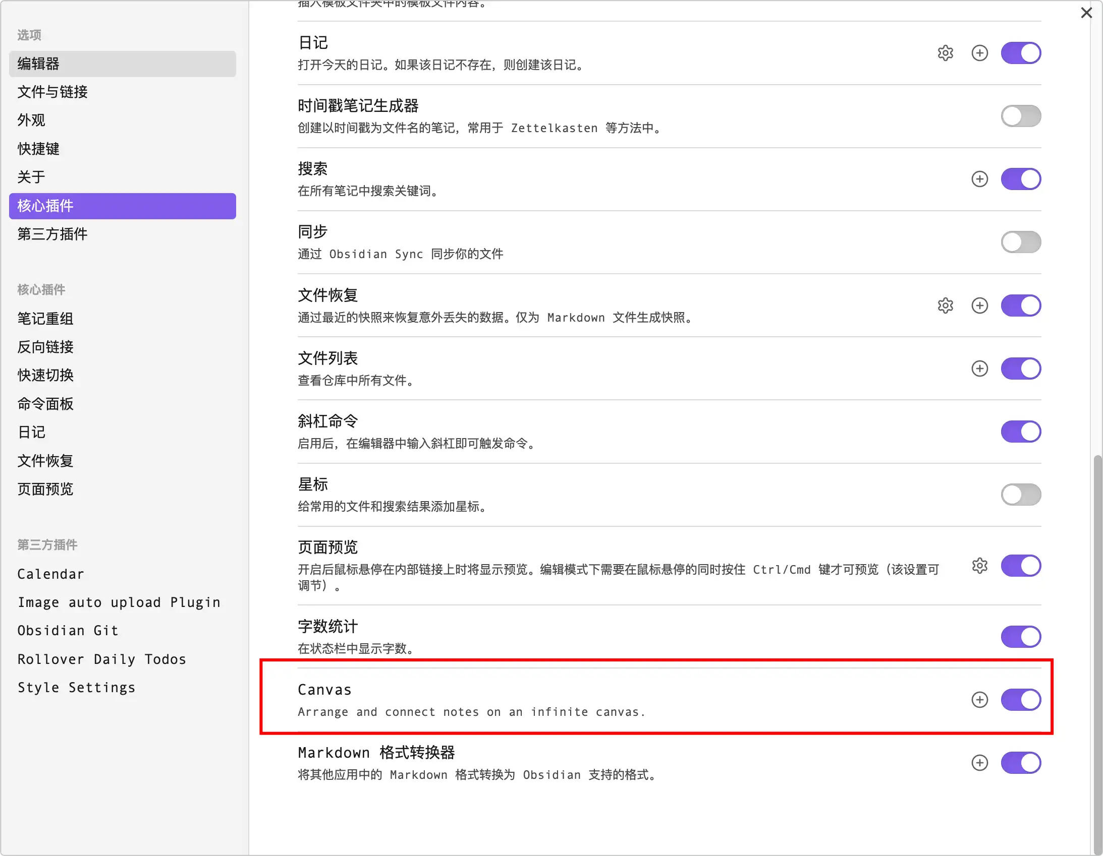
Task: Click hotkey plus icon for Canvas
Action: pyautogui.click(x=979, y=700)
